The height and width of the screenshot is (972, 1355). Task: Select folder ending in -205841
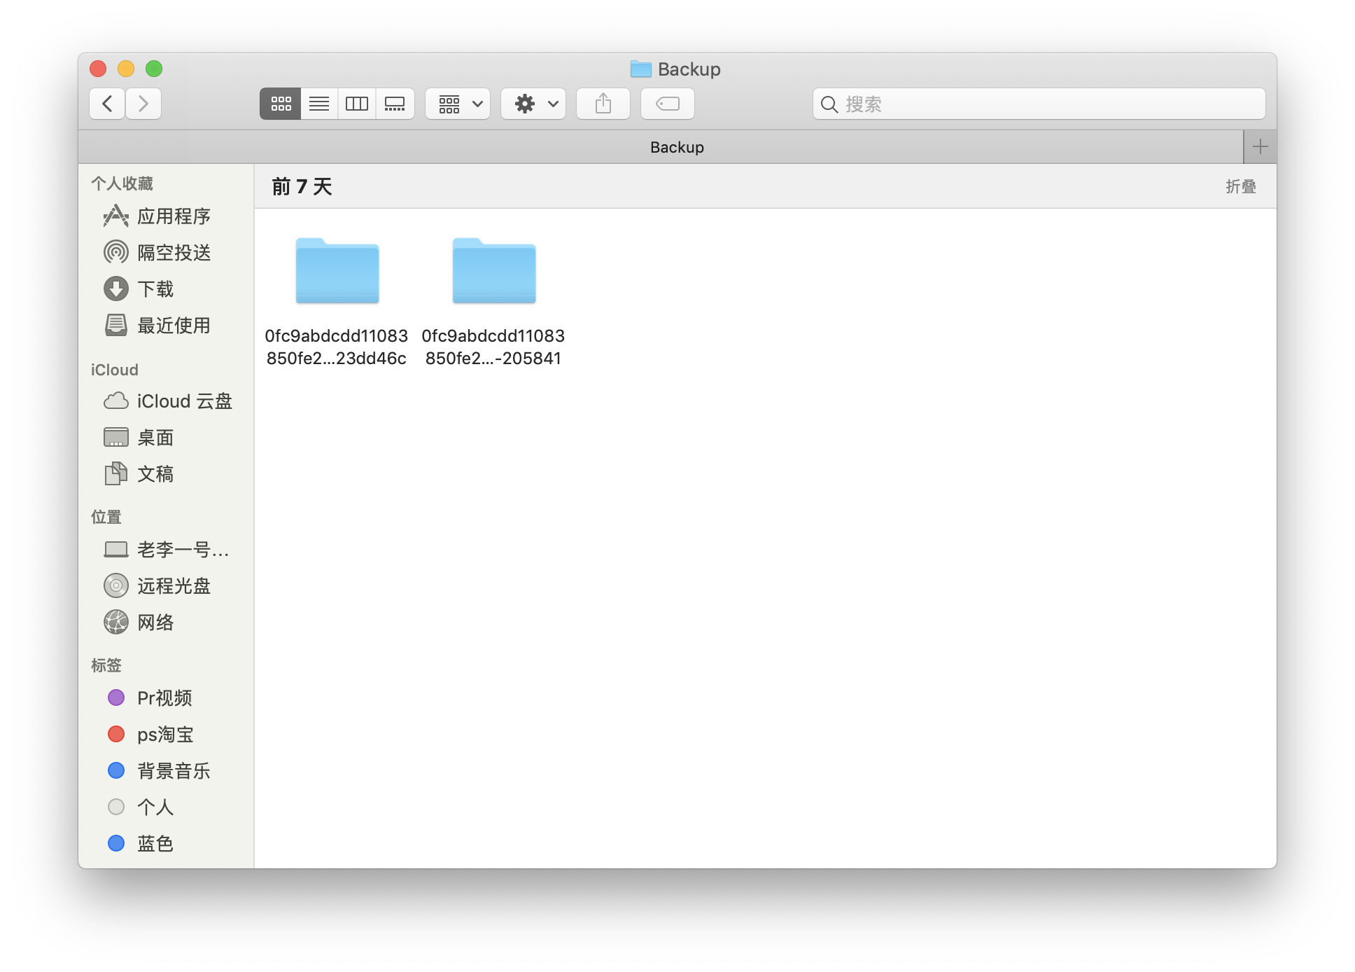pos(493,301)
